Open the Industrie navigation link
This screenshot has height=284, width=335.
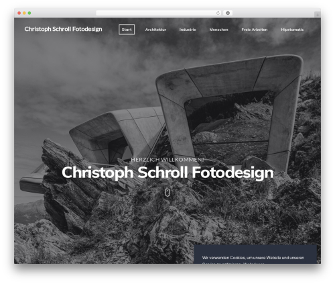tap(188, 30)
